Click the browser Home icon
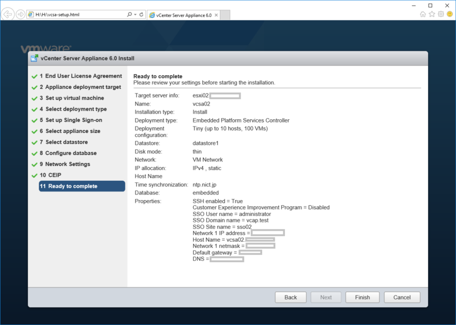The width and height of the screenshot is (456, 325). pos(423,14)
